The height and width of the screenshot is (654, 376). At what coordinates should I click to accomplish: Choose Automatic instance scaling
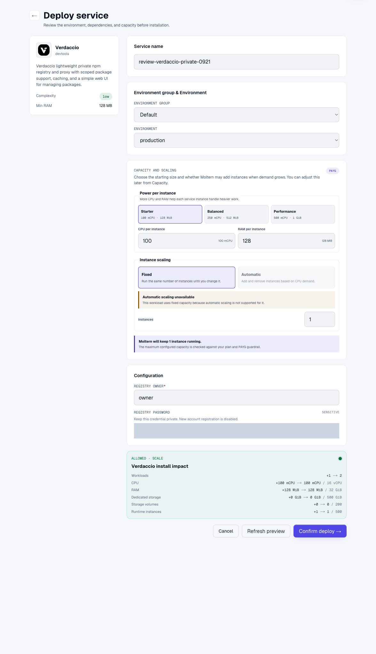tap(286, 278)
